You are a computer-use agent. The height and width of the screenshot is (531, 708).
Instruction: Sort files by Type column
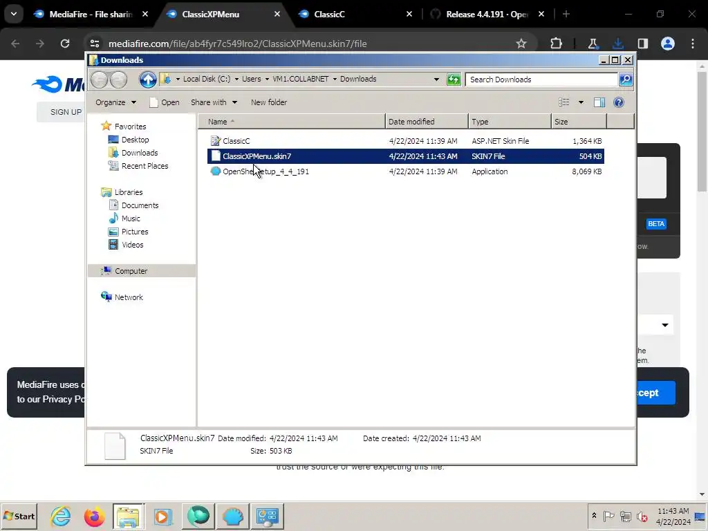510,122
